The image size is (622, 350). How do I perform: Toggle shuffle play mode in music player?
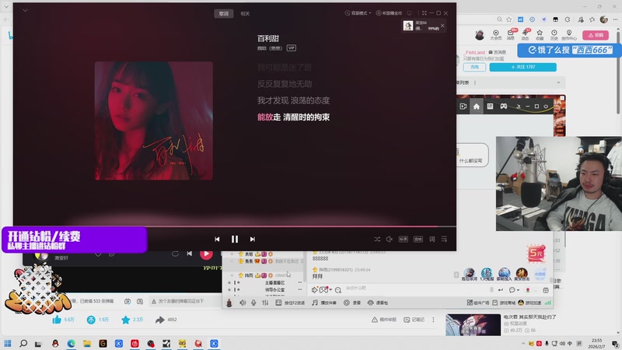point(377,239)
